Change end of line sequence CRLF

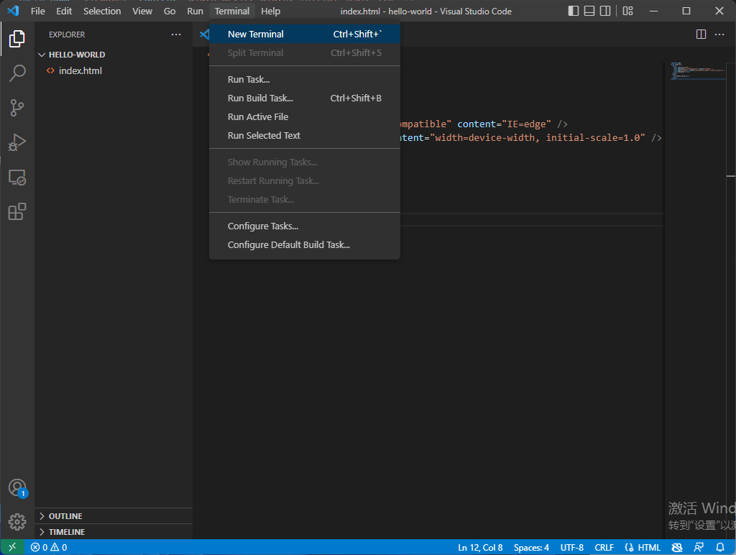pyautogui.click(x=604, y=548)
